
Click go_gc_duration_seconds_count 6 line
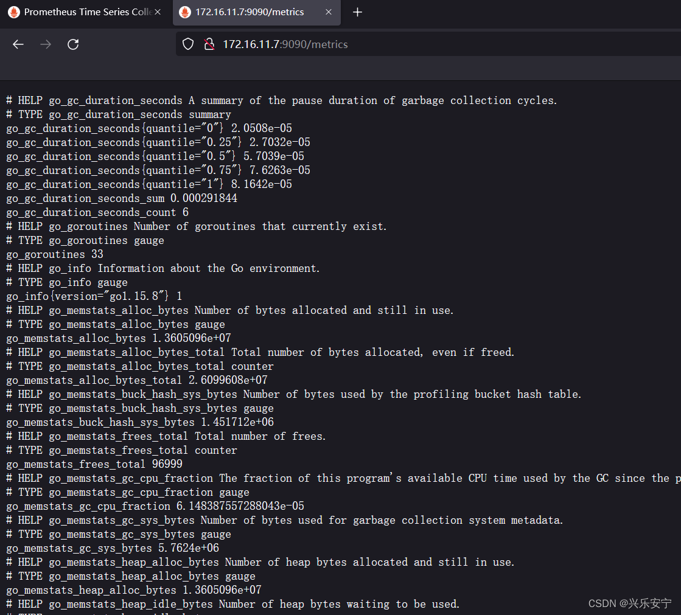[x=97, y=212]
